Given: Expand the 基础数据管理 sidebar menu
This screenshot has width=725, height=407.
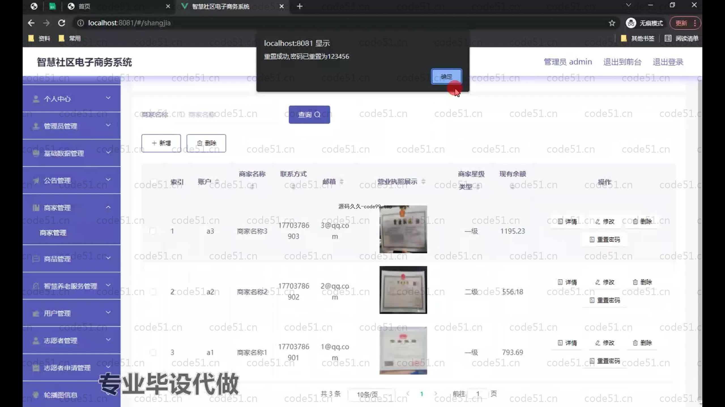Looking at the screenshot, I should 72,153.
